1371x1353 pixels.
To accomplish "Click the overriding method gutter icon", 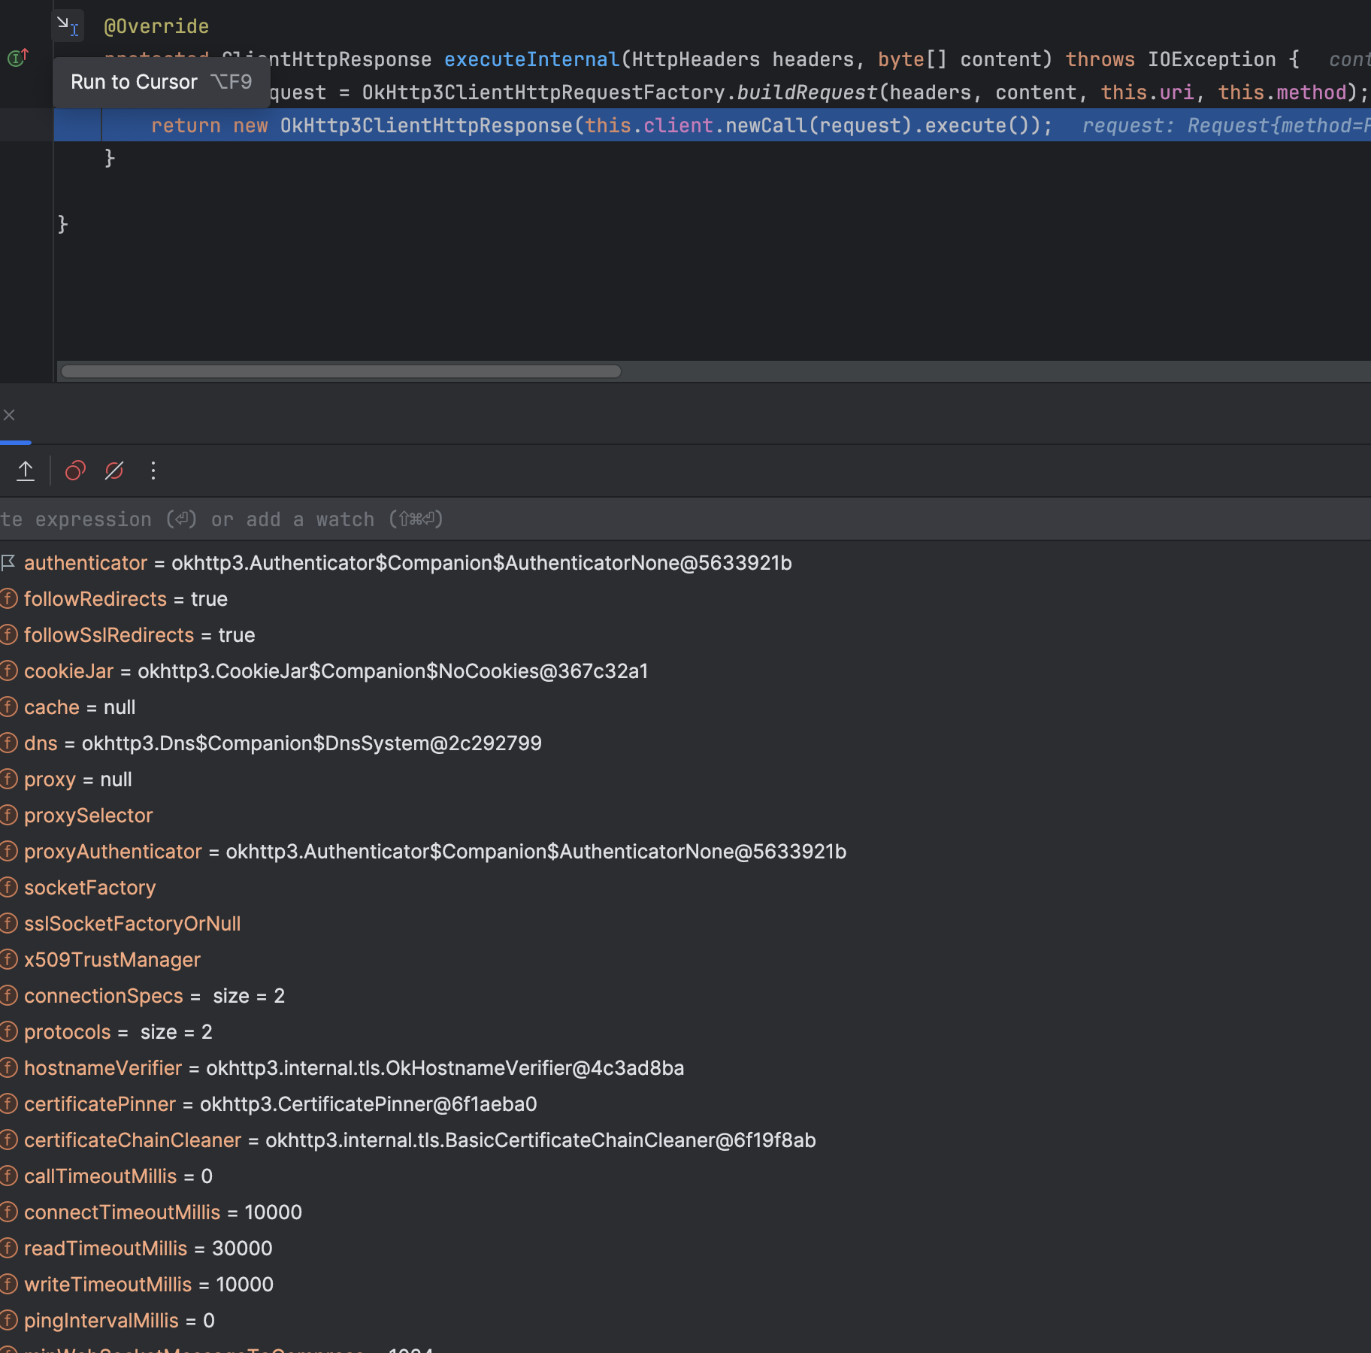I will [x=18, y=57].
